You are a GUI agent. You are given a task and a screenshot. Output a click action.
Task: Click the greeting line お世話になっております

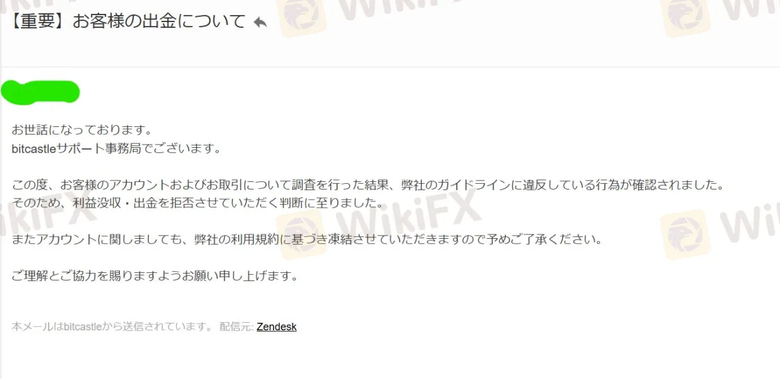coord(83,131)
